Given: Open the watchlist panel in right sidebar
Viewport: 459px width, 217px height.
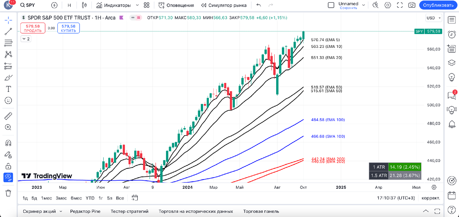Looking at the screenshot, I should tap(451, 20).
